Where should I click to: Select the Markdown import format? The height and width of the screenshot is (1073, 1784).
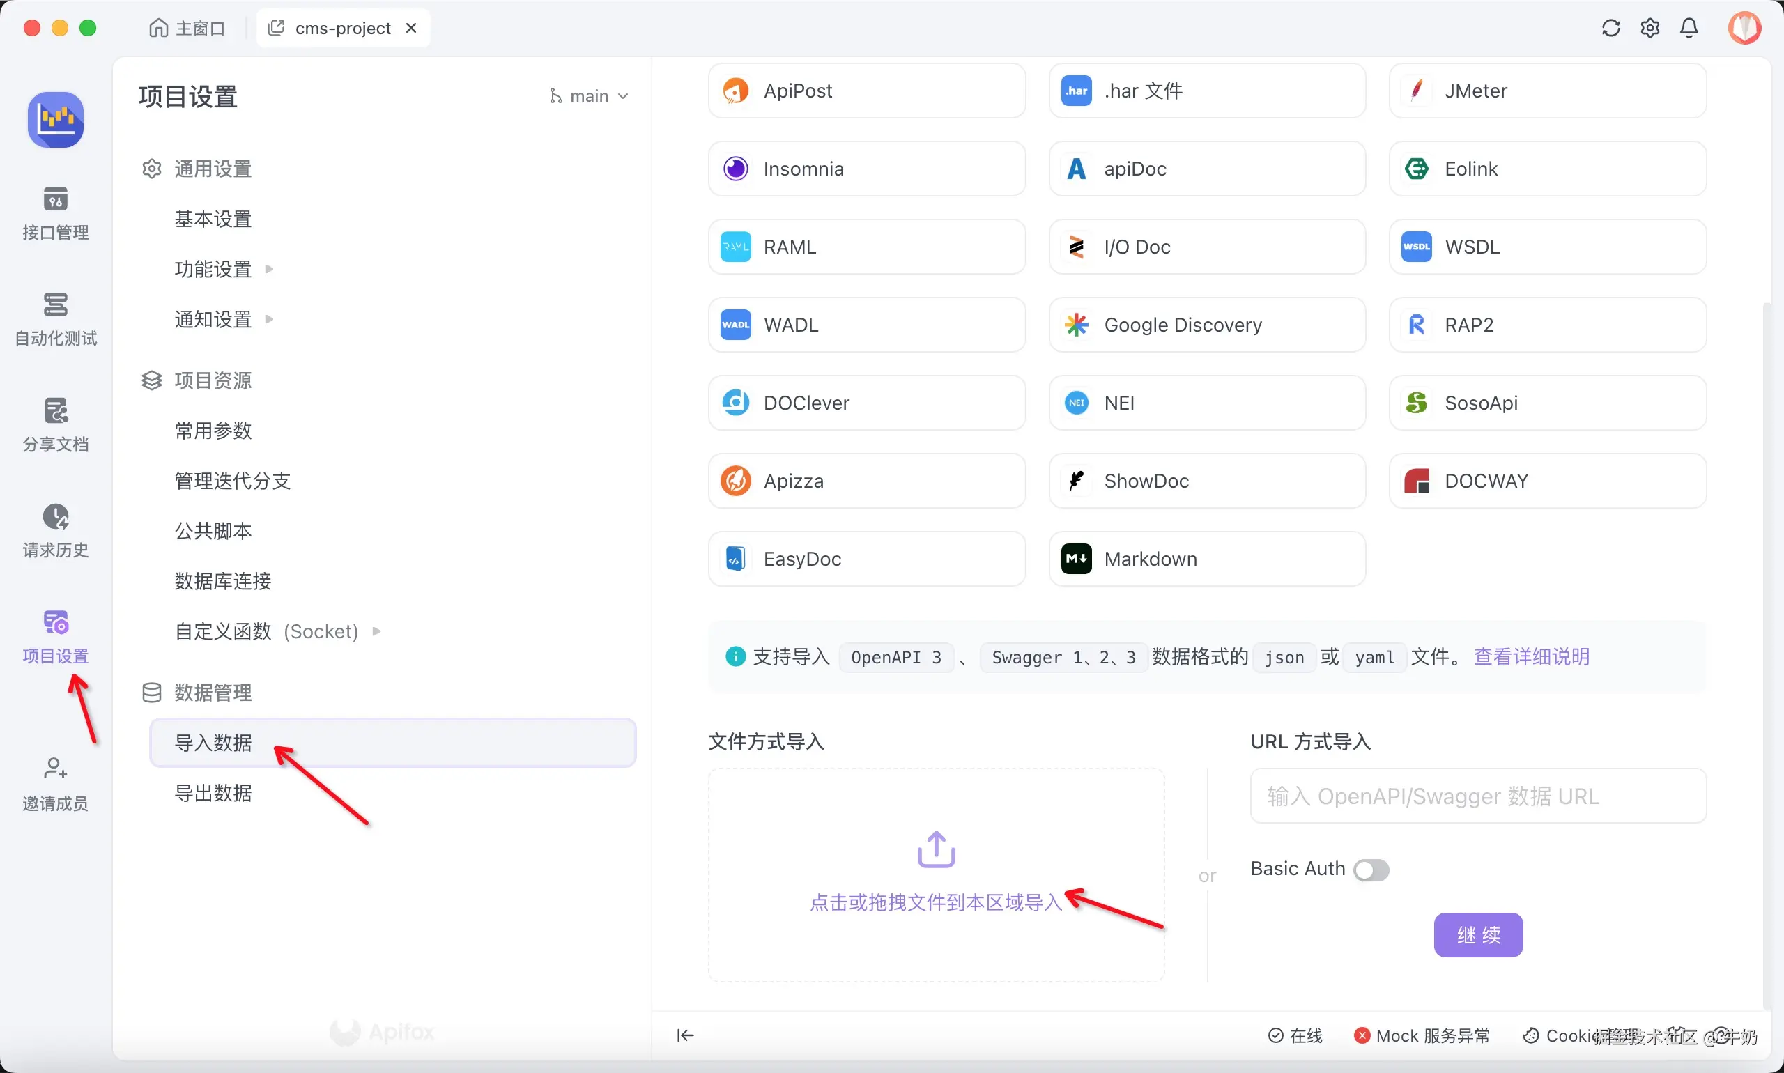coord(1206,559)
